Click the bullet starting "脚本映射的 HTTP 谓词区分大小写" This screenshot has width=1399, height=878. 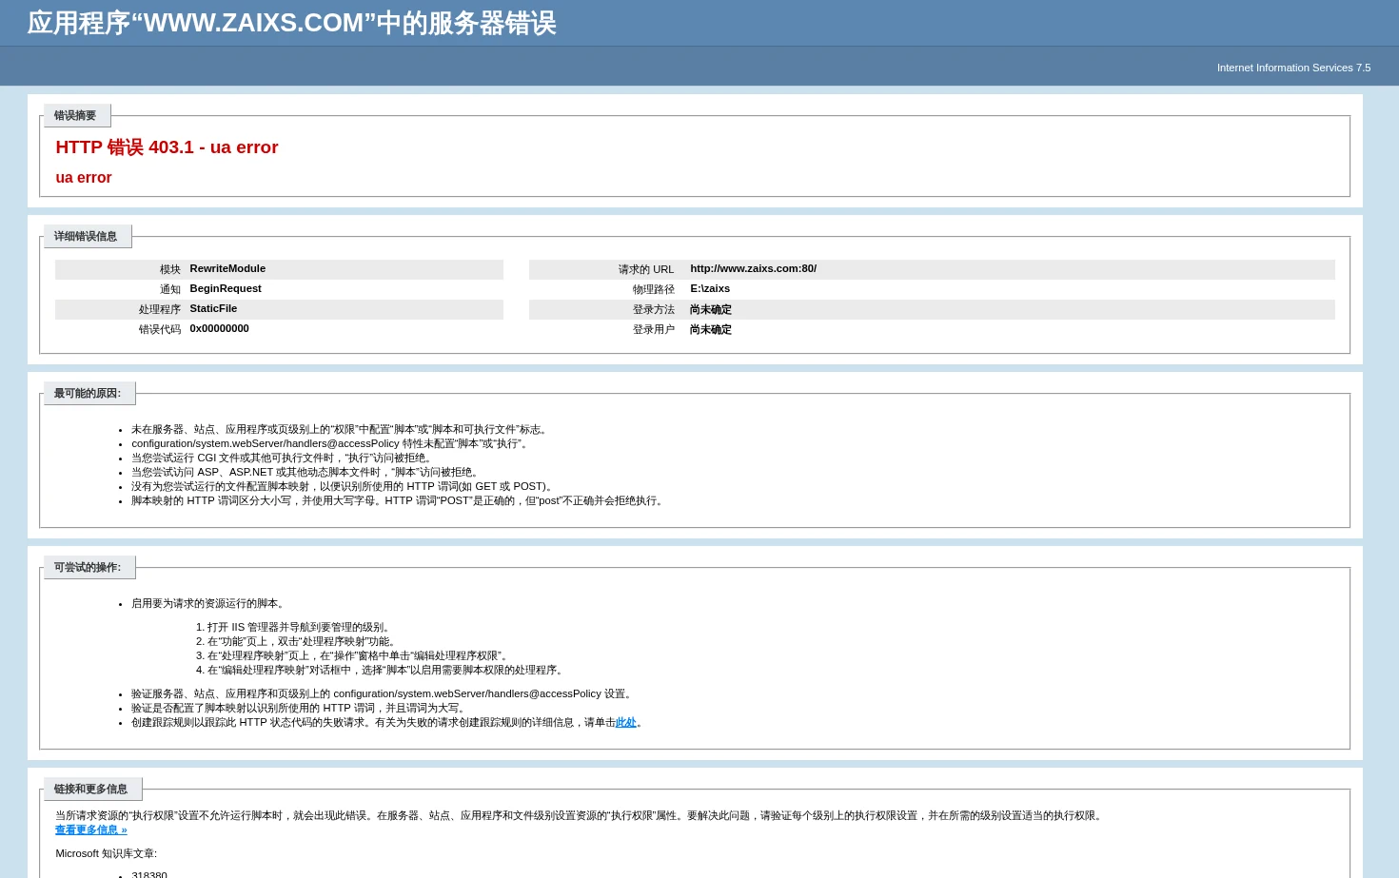point(399,501)
